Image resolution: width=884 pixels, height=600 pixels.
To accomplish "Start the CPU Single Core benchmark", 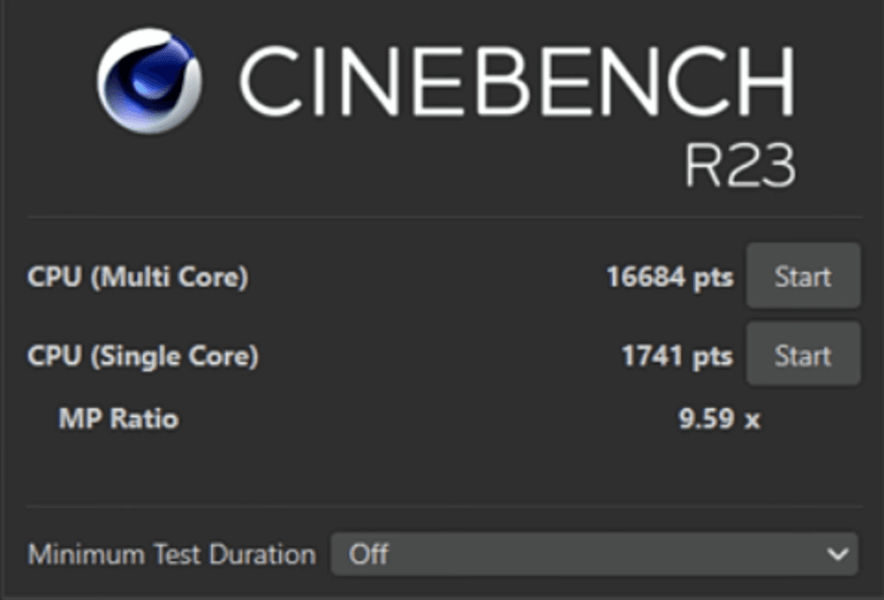I will click(803, 355).
